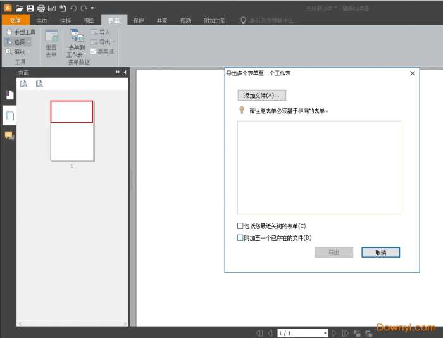Open the pages sidebar panel icon

[x=9, y=116]
